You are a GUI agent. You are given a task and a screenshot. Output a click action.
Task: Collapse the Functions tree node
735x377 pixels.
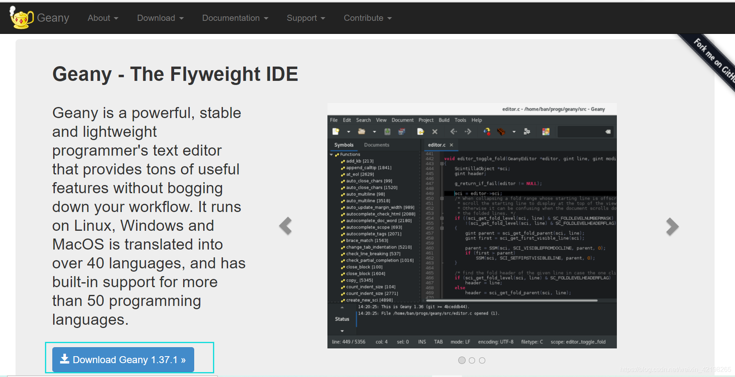[332, 155]
